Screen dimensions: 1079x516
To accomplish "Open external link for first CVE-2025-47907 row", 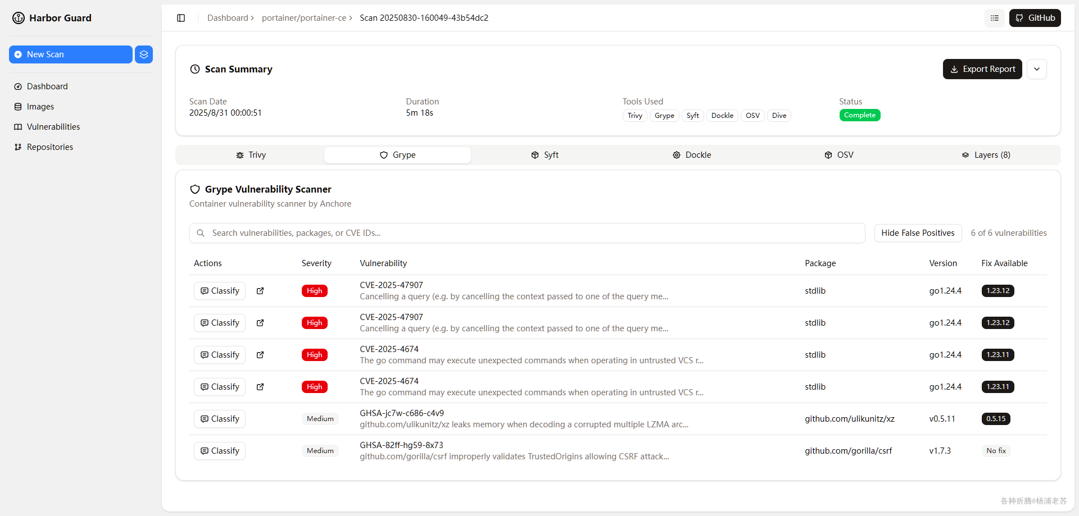I will (x=260, y=291).
